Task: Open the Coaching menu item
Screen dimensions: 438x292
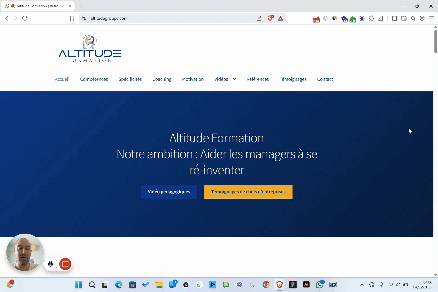Action: click(162, 79)
